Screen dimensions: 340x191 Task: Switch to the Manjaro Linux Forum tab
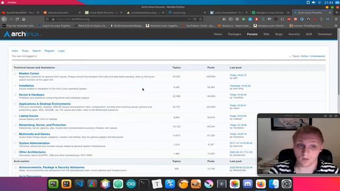tap(270, 13)
